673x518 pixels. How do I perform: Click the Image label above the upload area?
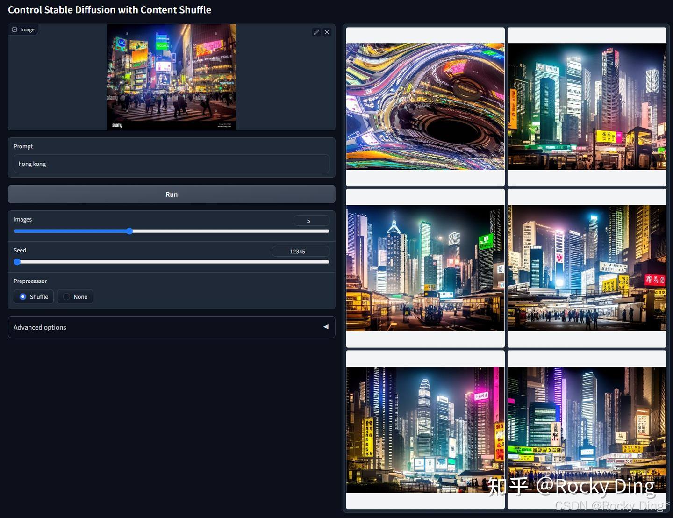click(x=27, y=29)
